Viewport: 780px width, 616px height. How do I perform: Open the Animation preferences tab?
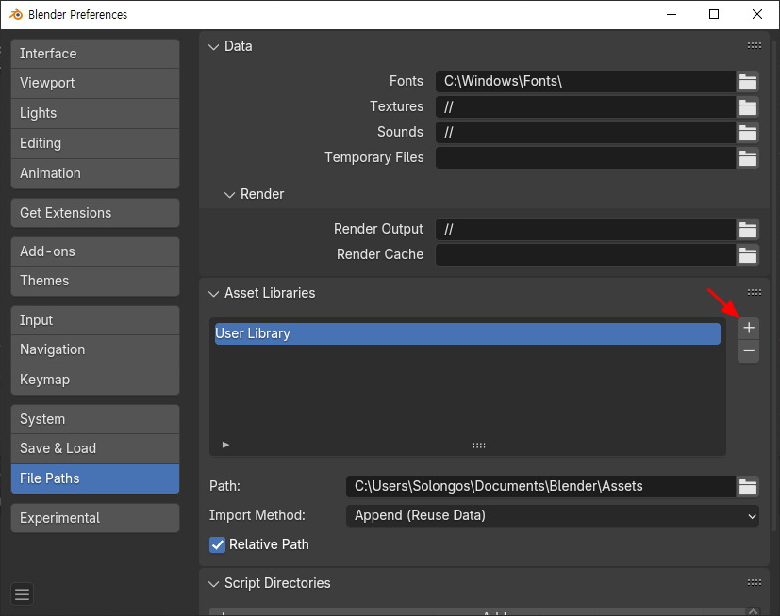click(x=95, y=173)
